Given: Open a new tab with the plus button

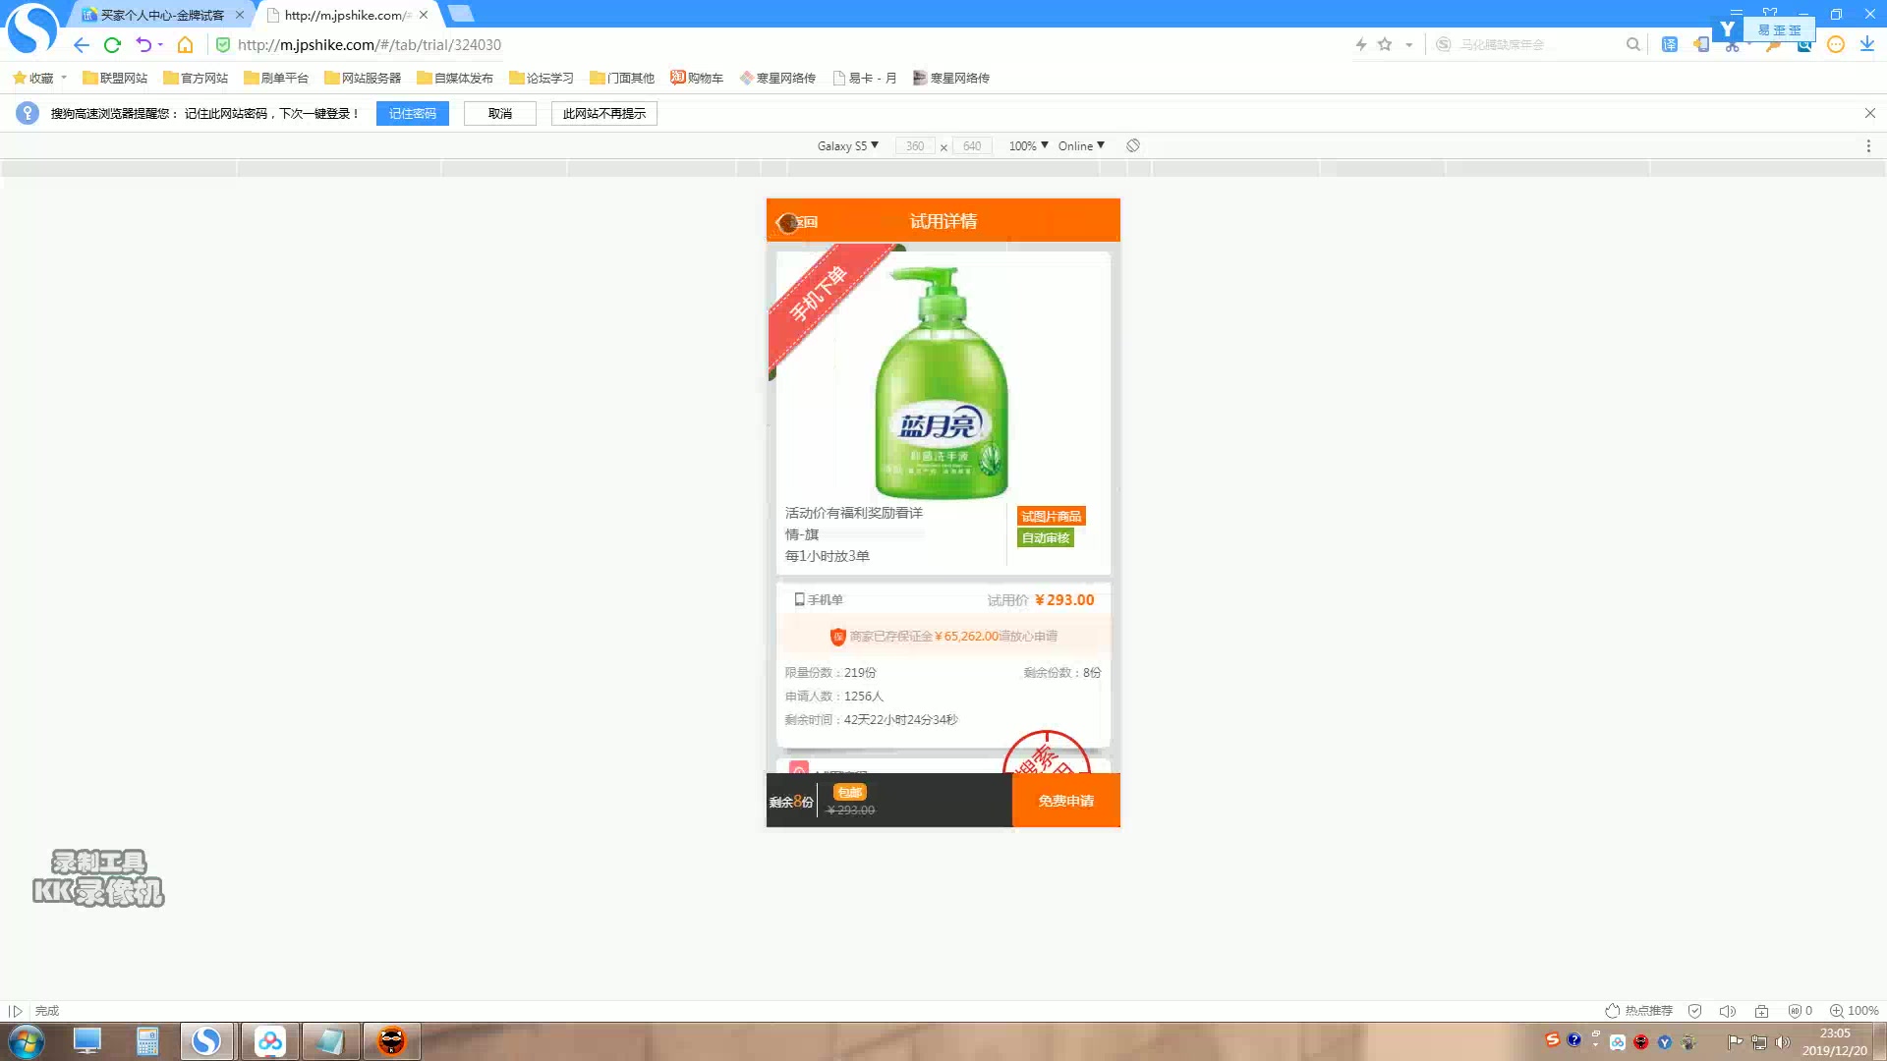Looking at the screenshot, I should [x=460, y=14].
